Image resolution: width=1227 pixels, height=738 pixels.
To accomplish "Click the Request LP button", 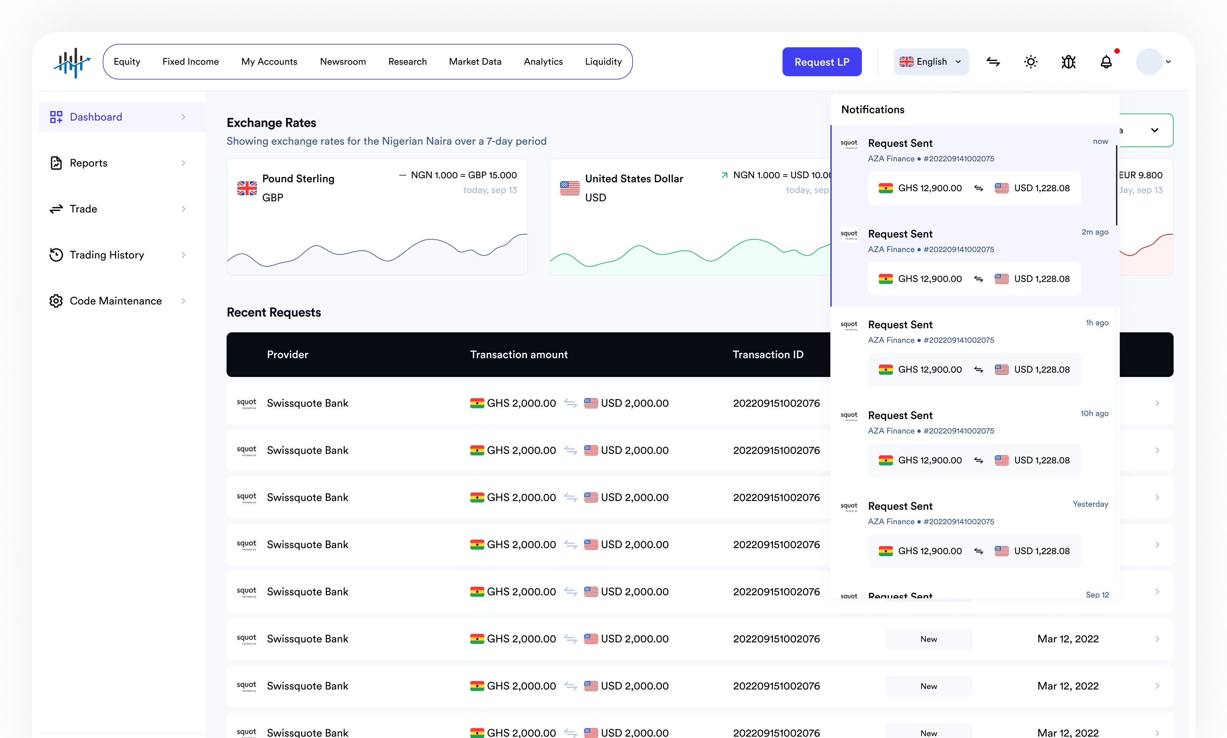I will coord(821,61).
